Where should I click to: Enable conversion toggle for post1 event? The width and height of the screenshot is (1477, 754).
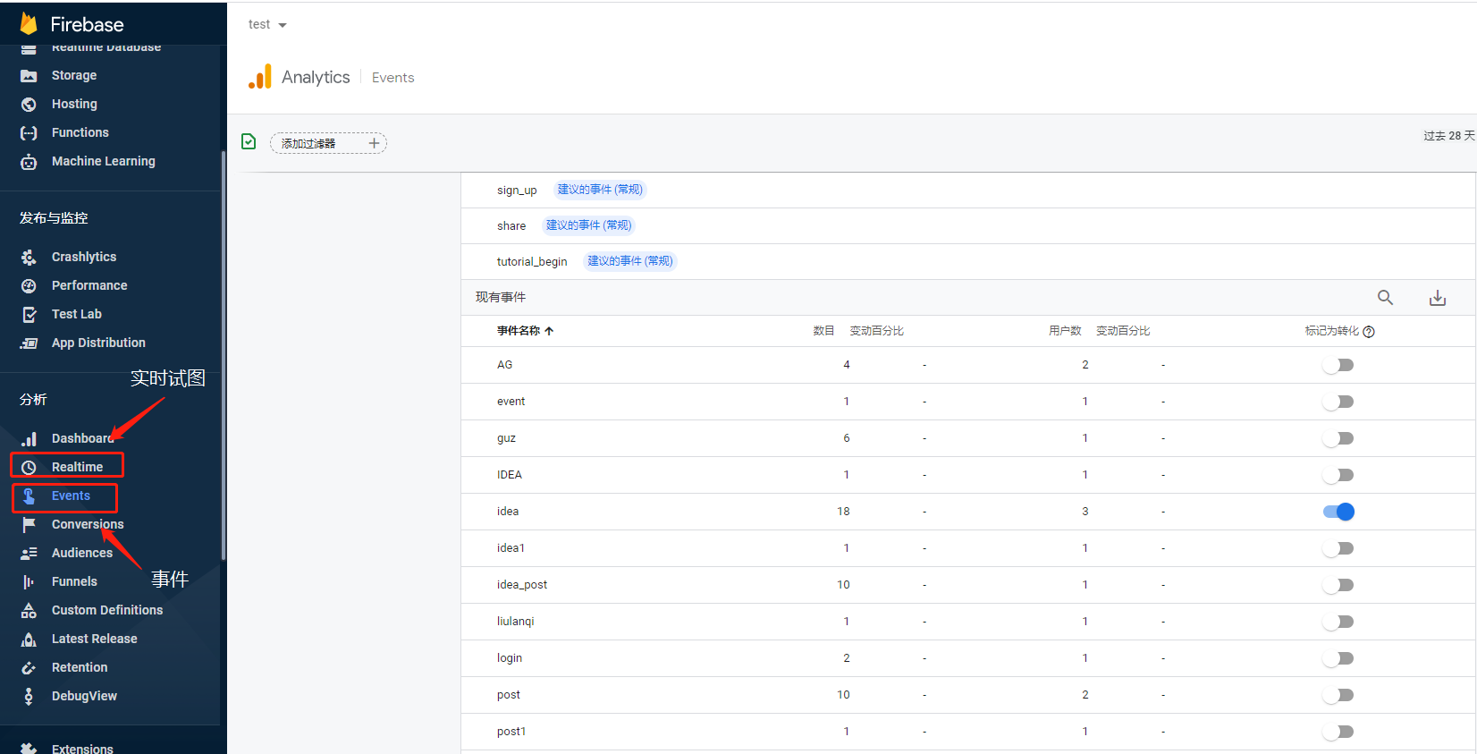1338,732
